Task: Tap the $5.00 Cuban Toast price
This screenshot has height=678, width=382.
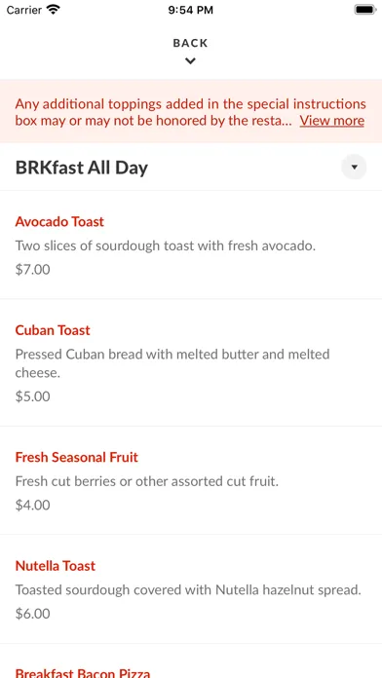Action: (x=33, y=396)
